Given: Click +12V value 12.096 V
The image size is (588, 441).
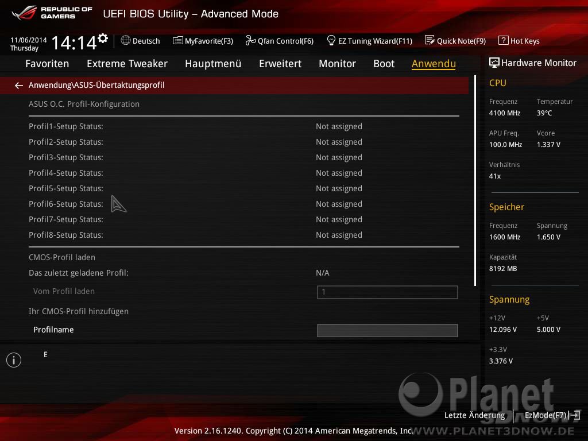Looking at the screenshot, I should tap(502, 329).
